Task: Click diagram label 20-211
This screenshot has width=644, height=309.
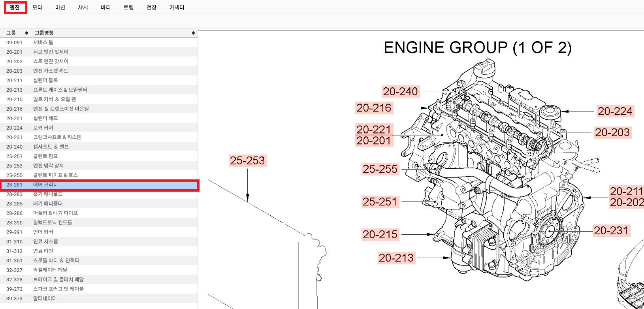Action: 626,191
